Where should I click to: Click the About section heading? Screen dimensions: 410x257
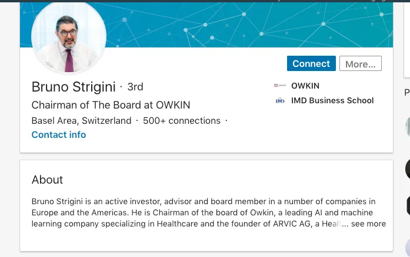click(47, 180)
